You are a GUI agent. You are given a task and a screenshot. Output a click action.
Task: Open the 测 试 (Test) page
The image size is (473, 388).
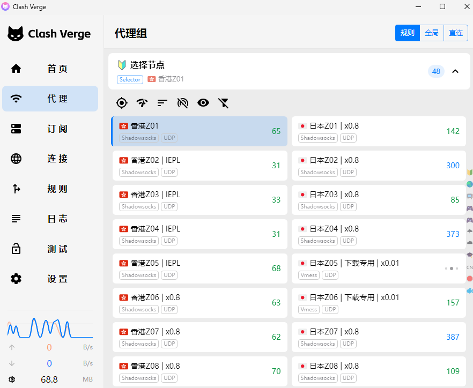pyautogui.click(x=50, y=249)
